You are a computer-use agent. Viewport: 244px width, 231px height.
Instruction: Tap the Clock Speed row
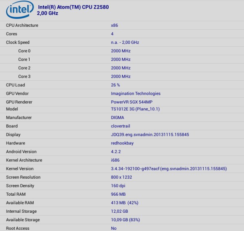click(122, 42)
